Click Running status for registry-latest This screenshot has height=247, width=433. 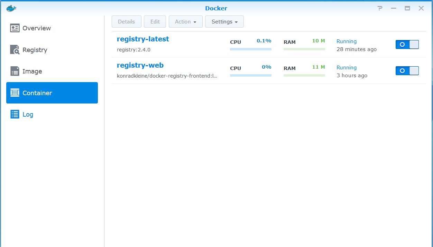pos(347,41)
